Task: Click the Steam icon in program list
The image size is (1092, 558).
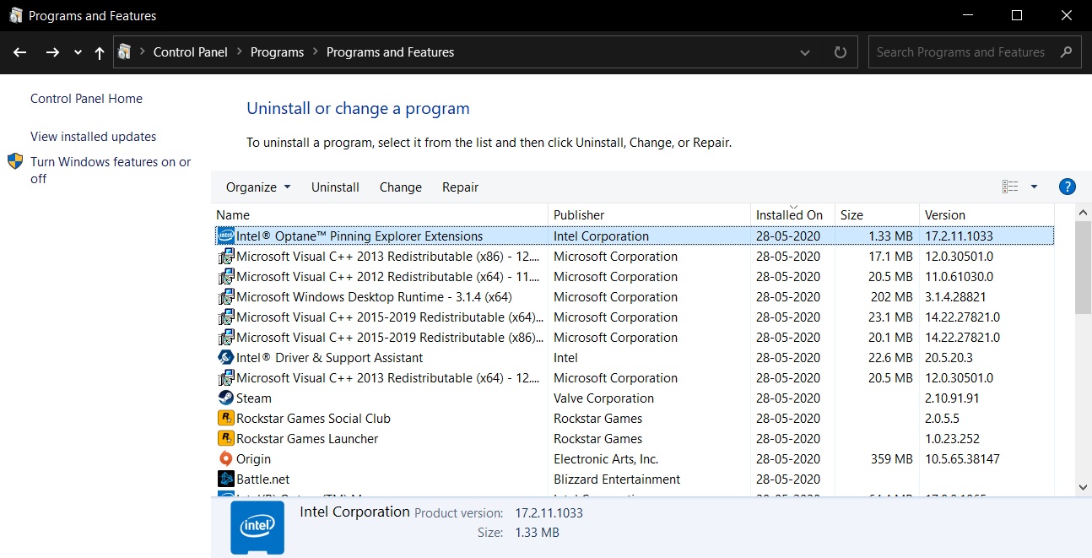Action: [225, 398]
